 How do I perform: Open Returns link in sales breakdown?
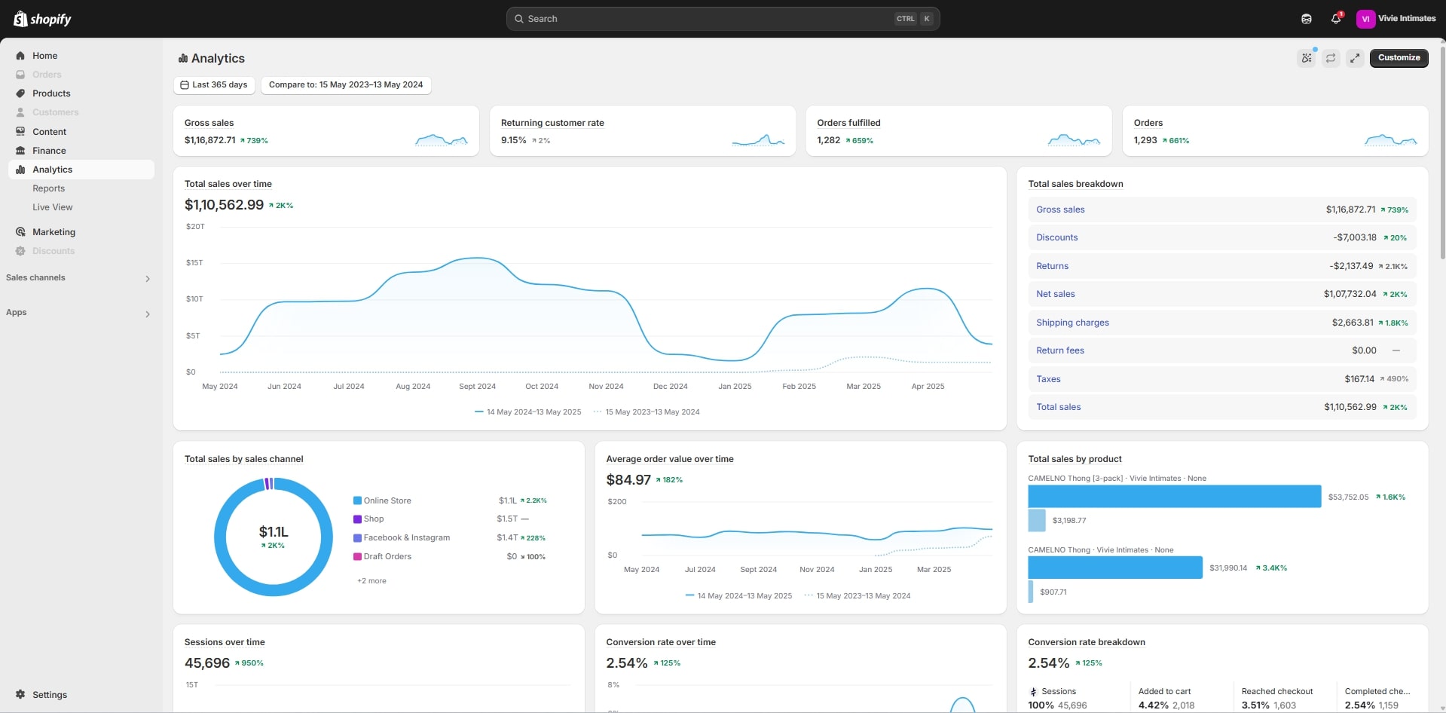(x=1052, y=266)
